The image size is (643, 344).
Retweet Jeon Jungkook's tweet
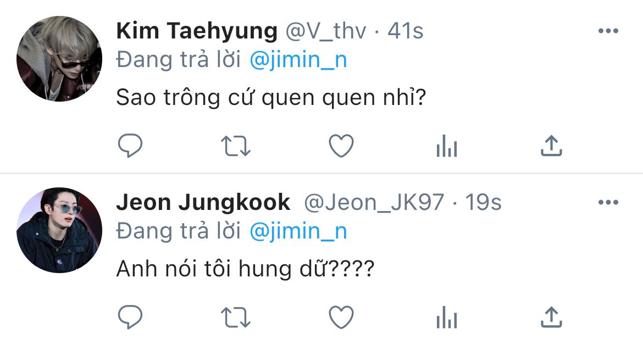235,317
